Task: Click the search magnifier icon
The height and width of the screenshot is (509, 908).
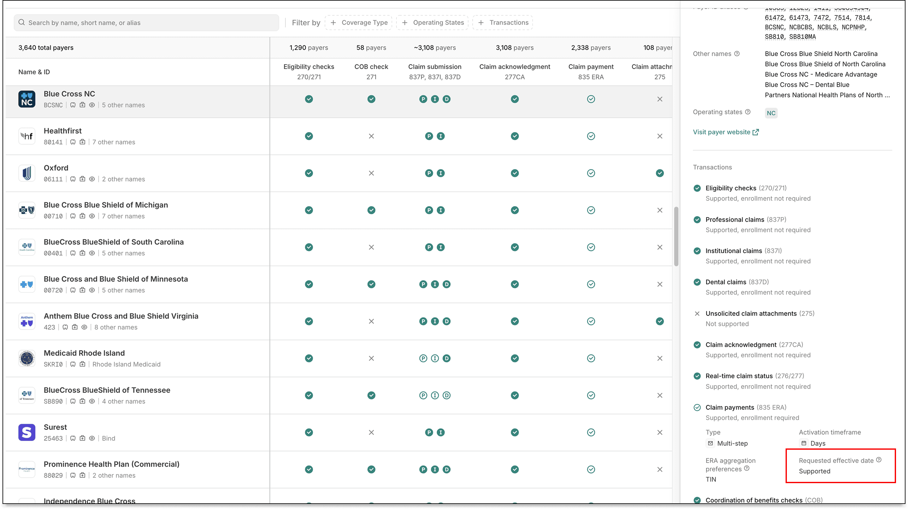Action: [21, 22]
